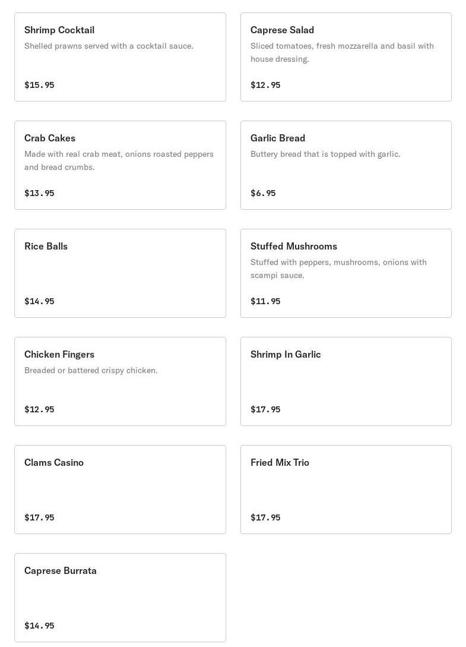466x647 pixels.
Task: Open the Shrimp In Garlic item
Action: click(x=346, y=381)
